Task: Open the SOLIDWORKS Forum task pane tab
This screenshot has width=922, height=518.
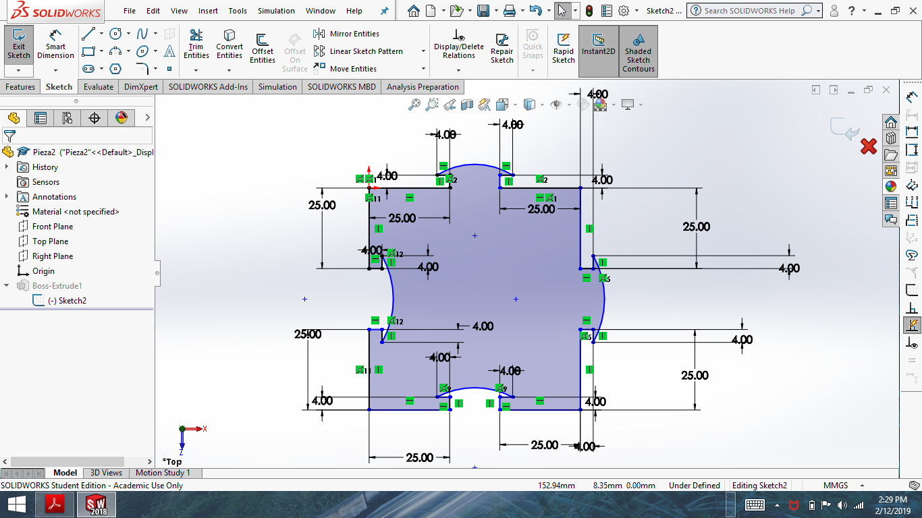Action: pos(891,219)
